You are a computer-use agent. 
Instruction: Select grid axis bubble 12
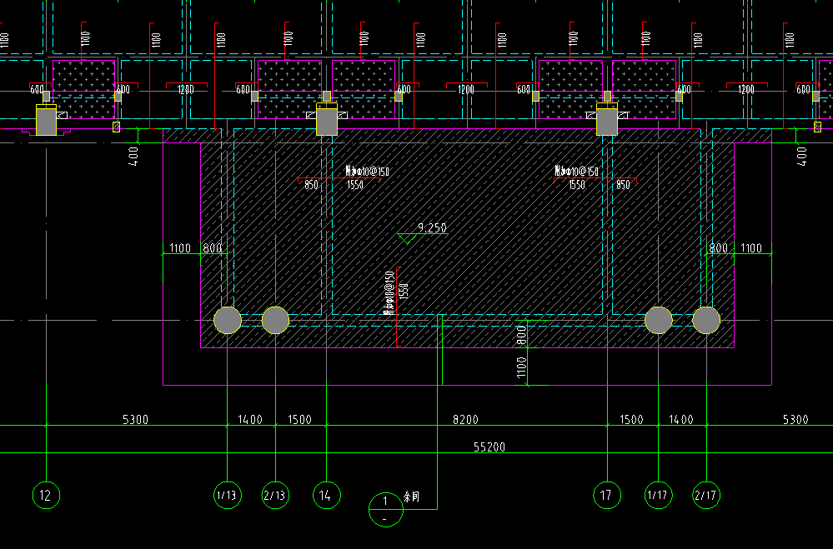coord(46,496)
